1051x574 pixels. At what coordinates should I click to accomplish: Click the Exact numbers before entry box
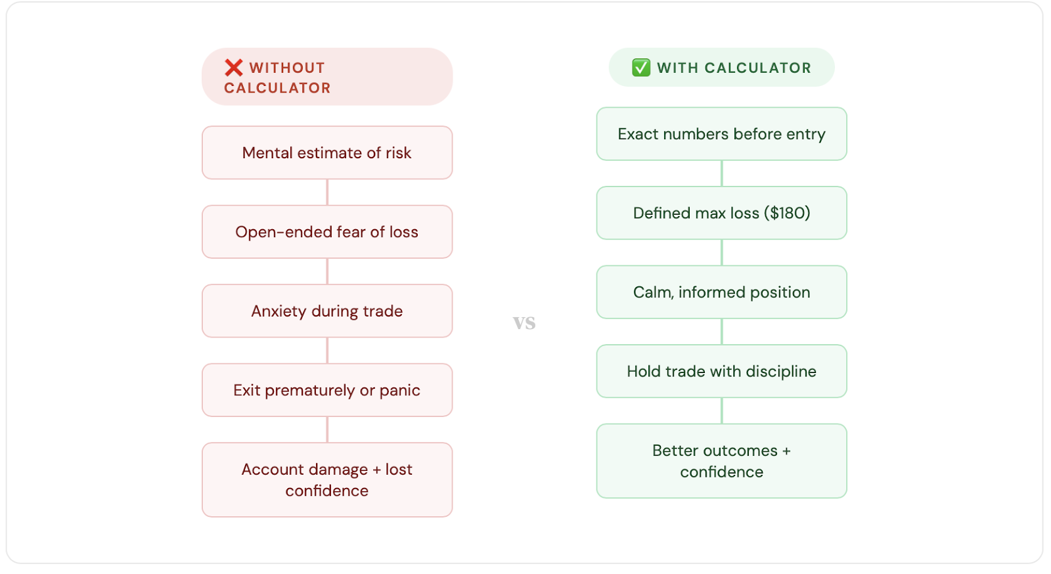click(x=721, y=134)
